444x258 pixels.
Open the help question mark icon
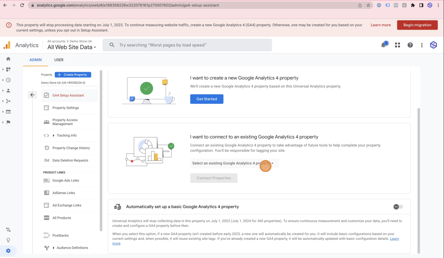(x=410, y=45)
